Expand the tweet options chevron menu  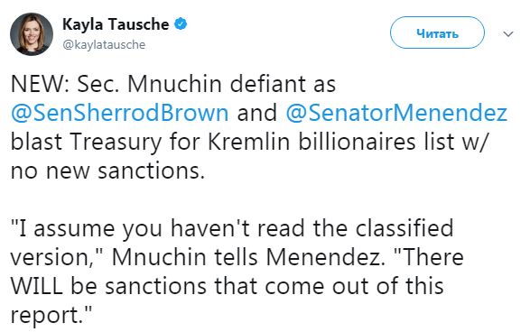pos(508,33)
